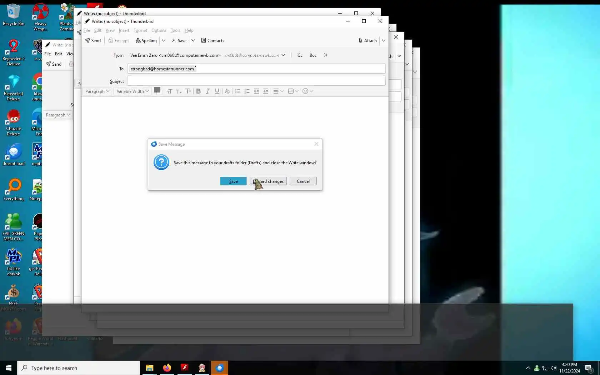Click the outdent icon
The image size is (600, 375).
[256, 91]
